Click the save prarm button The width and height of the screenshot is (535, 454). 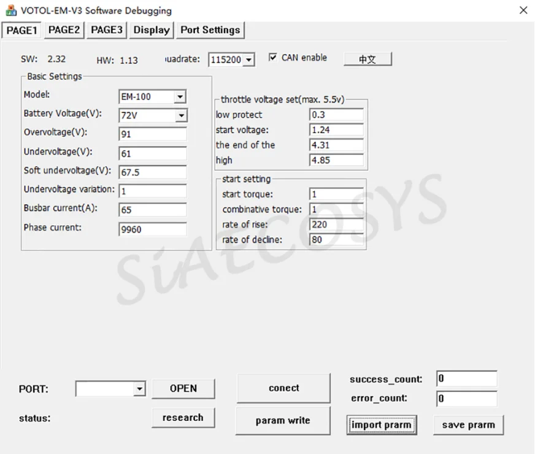click(469, 425)
